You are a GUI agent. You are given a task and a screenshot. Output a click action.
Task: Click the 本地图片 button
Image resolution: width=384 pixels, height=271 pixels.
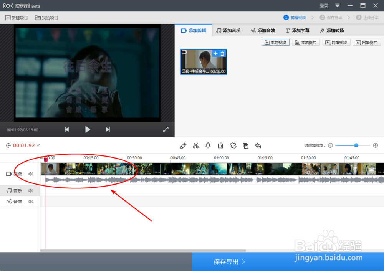(x=306, y=42)
